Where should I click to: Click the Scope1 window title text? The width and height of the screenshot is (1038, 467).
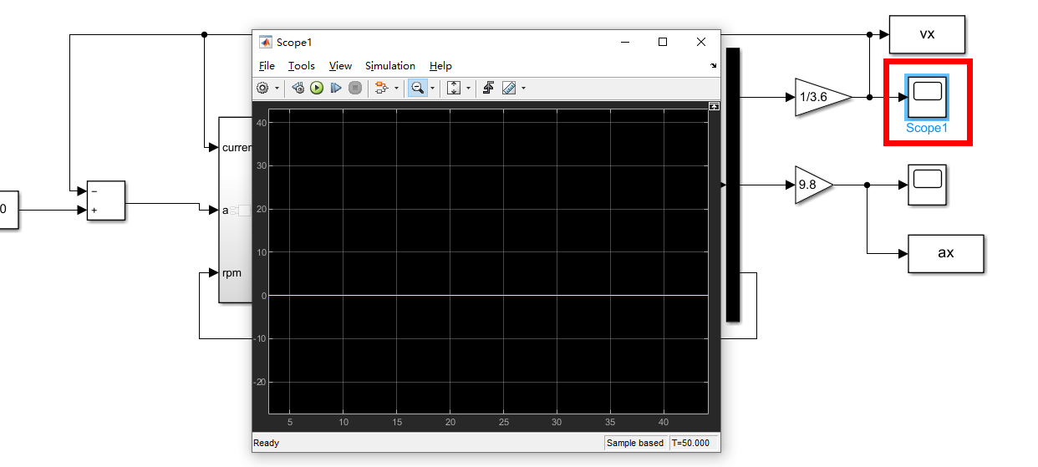(x=294, y=42)
